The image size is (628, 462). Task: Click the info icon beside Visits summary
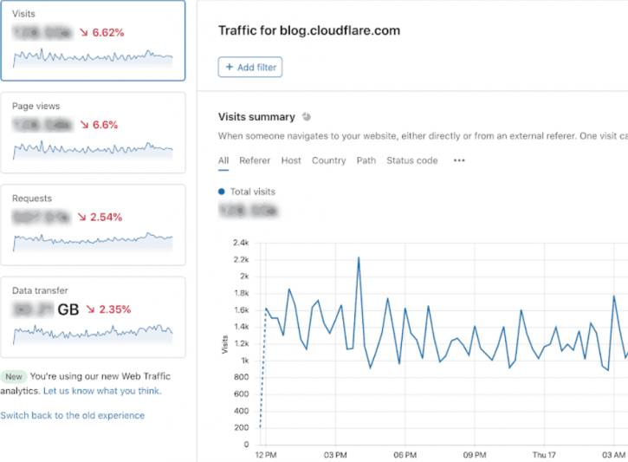307,117
